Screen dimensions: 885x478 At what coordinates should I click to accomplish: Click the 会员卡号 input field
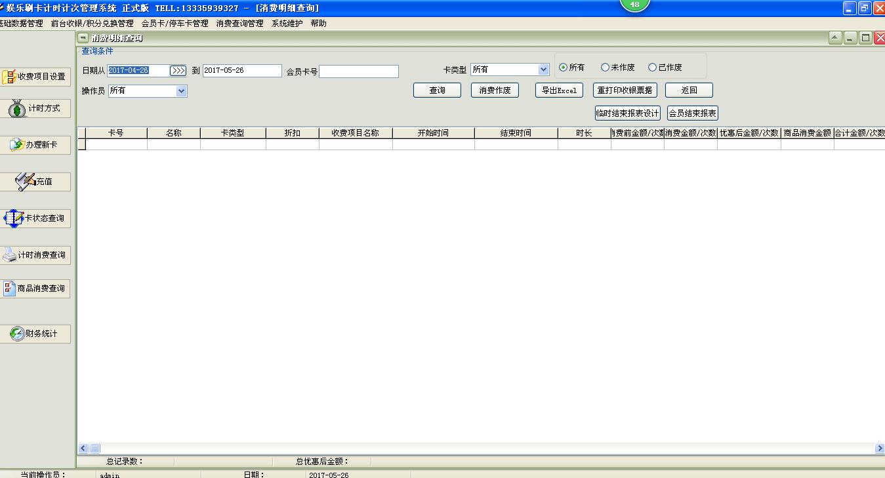tap(359, 71)
